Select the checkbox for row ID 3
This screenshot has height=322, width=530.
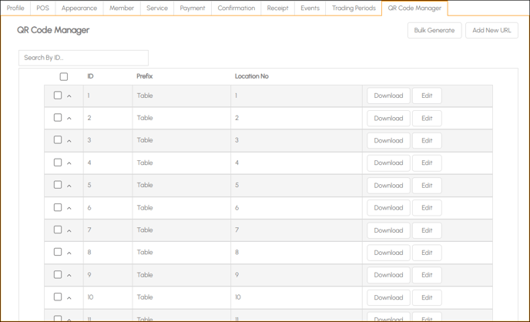(x=58, y=140)
